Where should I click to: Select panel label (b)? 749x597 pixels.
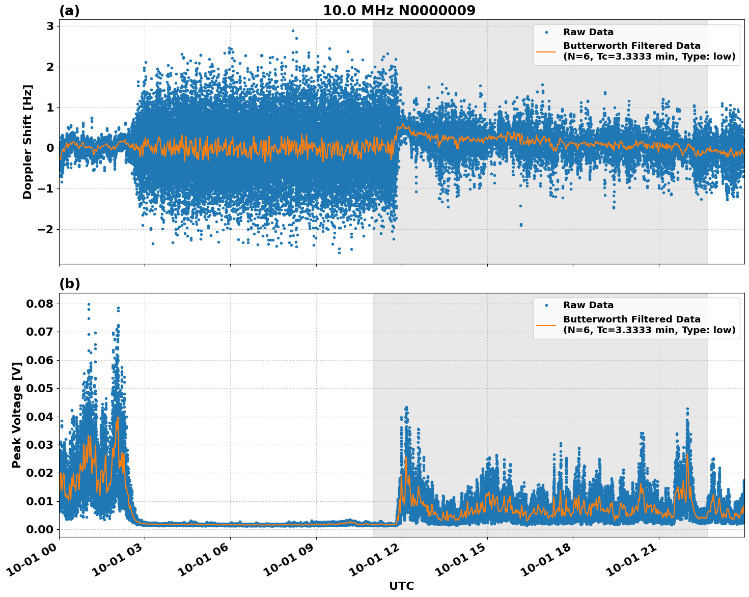70,284
